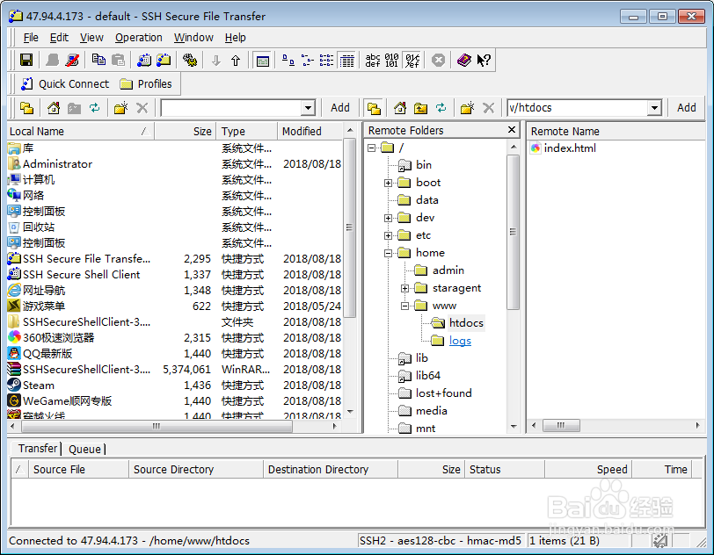The image size is (714, 555).
Task: Open the Edit menu
Action: [59, 37]
